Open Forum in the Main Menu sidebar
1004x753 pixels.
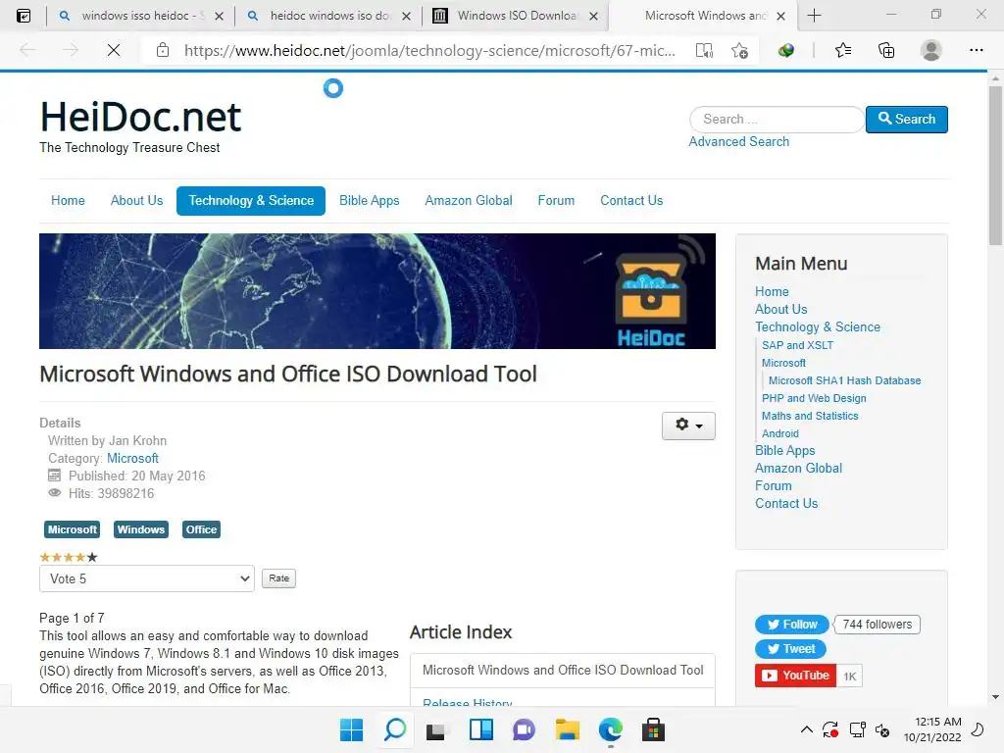click(x=774, y=486)
